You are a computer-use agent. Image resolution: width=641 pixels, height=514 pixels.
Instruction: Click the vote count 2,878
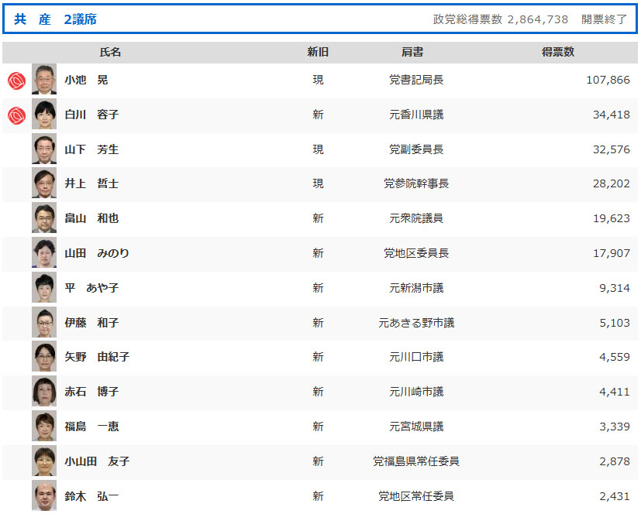[x=615, y=461]
